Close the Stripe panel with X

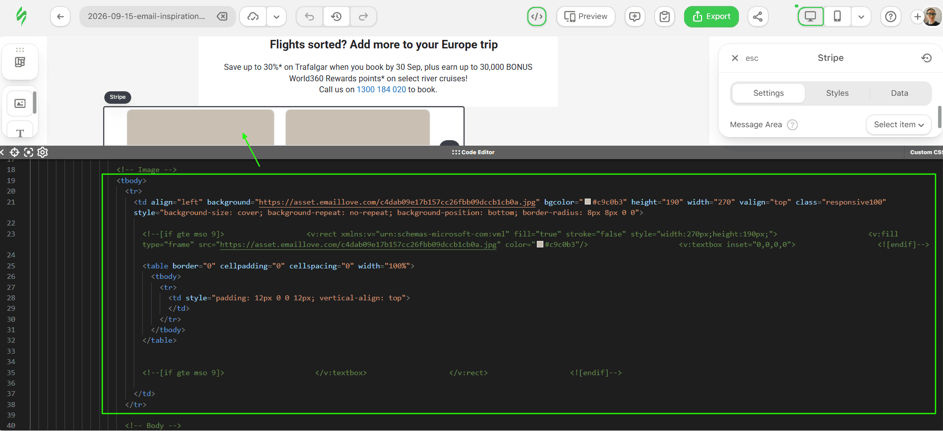click(735, 58)
